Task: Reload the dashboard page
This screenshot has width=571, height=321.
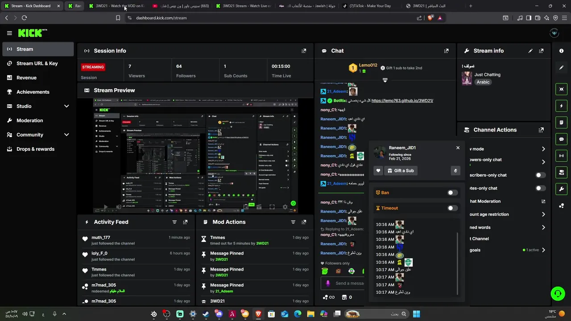Action: tap(24, 18)
